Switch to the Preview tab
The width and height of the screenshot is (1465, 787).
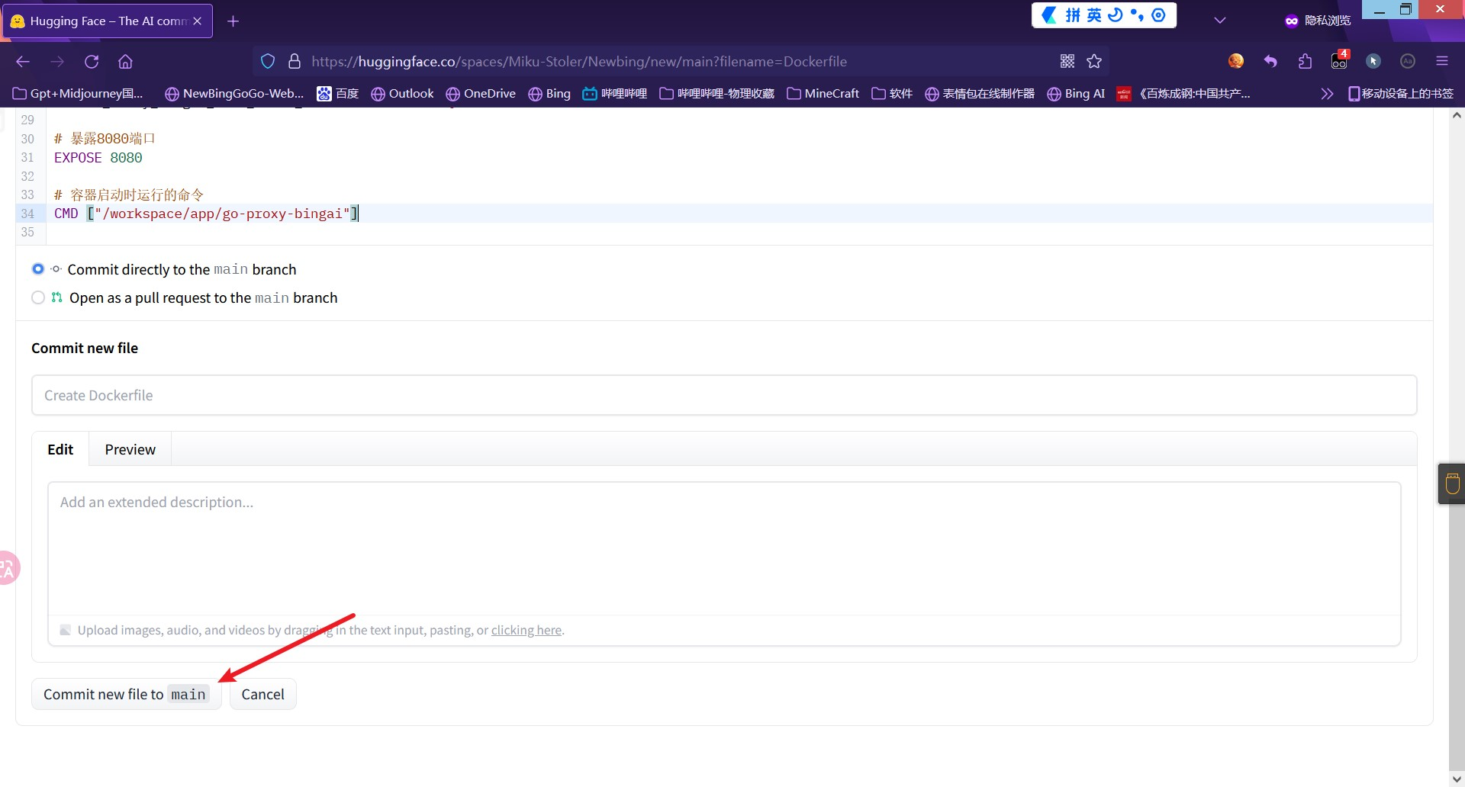pyautogui.click(x=130, y=449)
